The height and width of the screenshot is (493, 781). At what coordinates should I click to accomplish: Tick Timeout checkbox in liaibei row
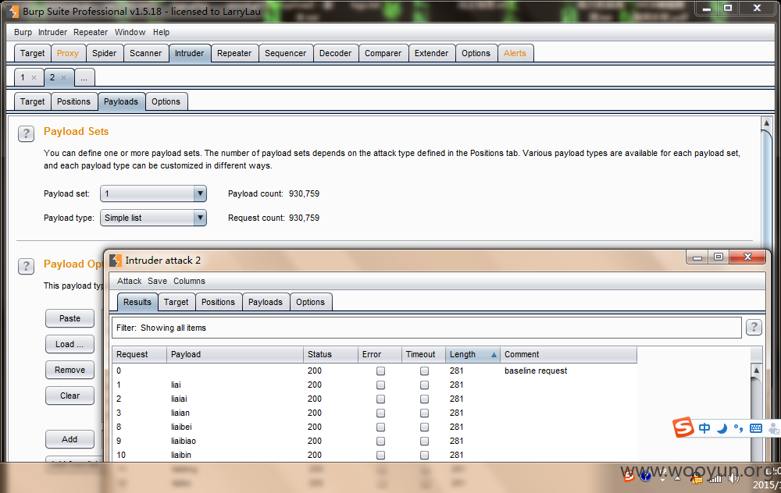pyautogui.click(x=424, y=427)
